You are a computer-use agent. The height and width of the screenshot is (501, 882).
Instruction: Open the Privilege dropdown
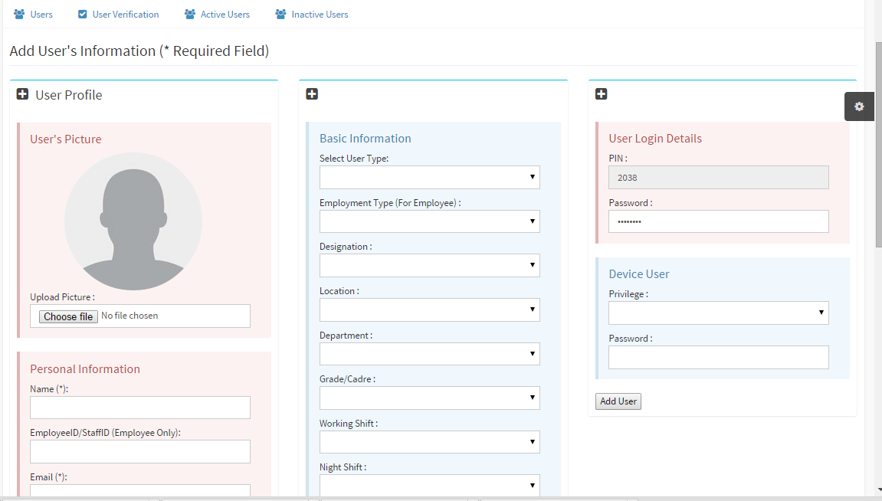(x=718, y=313)
